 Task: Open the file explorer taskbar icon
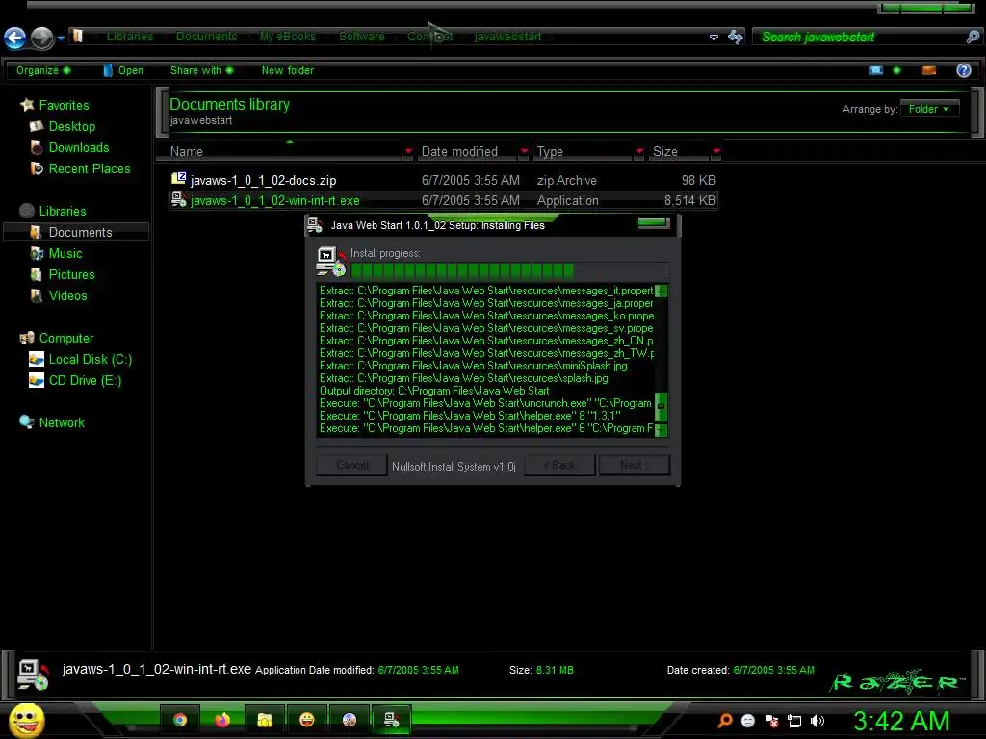pyautogui.click(x=265, y=720)
